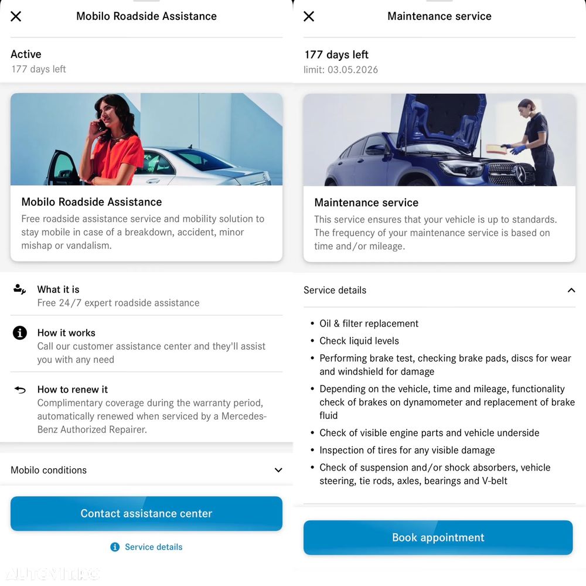Close the Maintenance service screen
The width and height of the screenshot is (586, 586).
point(309,16)
